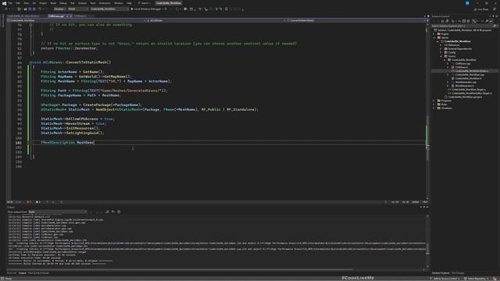Click Select Repository in status bar

pyautogui.click(x=477, y=279)
